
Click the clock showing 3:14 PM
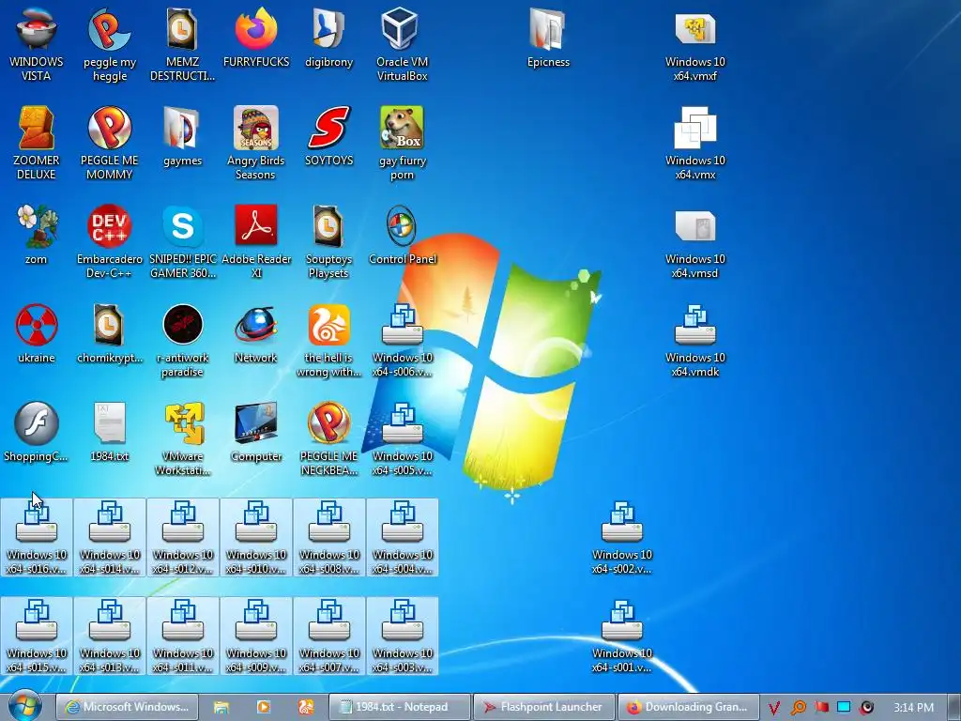[913, 708]
